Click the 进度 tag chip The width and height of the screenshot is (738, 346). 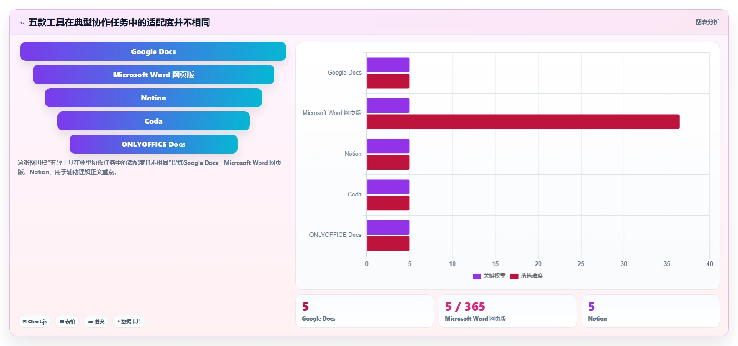(96, 321)
